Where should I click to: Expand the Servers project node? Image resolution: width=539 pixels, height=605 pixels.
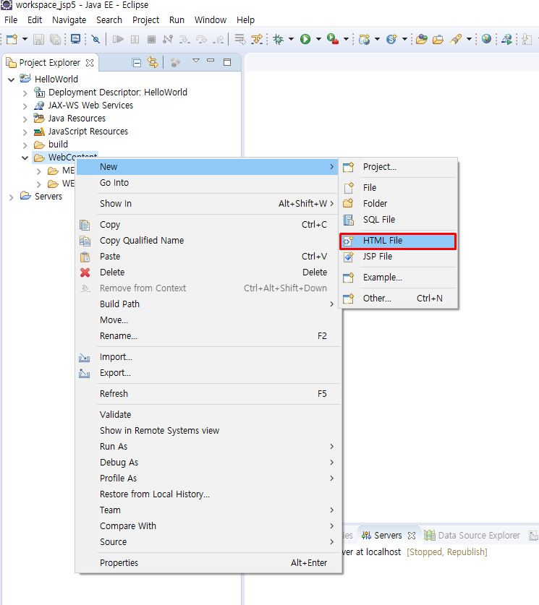[x=11, y=197]
